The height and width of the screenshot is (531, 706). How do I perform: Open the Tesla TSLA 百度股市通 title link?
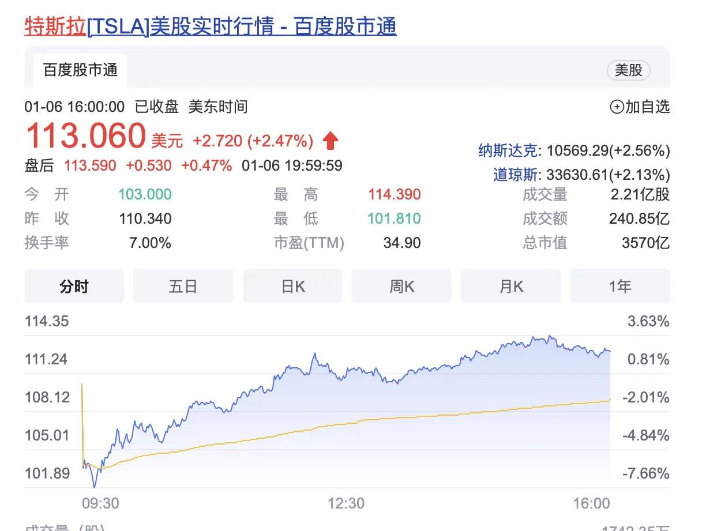pos(210,27)
